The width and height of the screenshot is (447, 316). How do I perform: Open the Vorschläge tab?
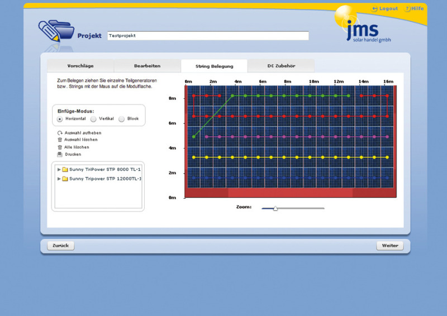click(80, 66)
